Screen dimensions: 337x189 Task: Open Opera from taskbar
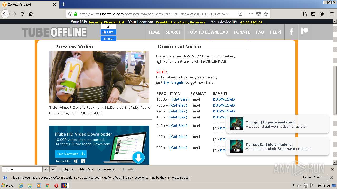[56, 186]
